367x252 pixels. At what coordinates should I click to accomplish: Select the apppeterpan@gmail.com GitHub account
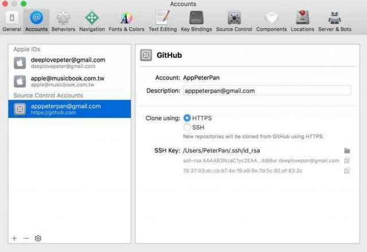point(69,109)
